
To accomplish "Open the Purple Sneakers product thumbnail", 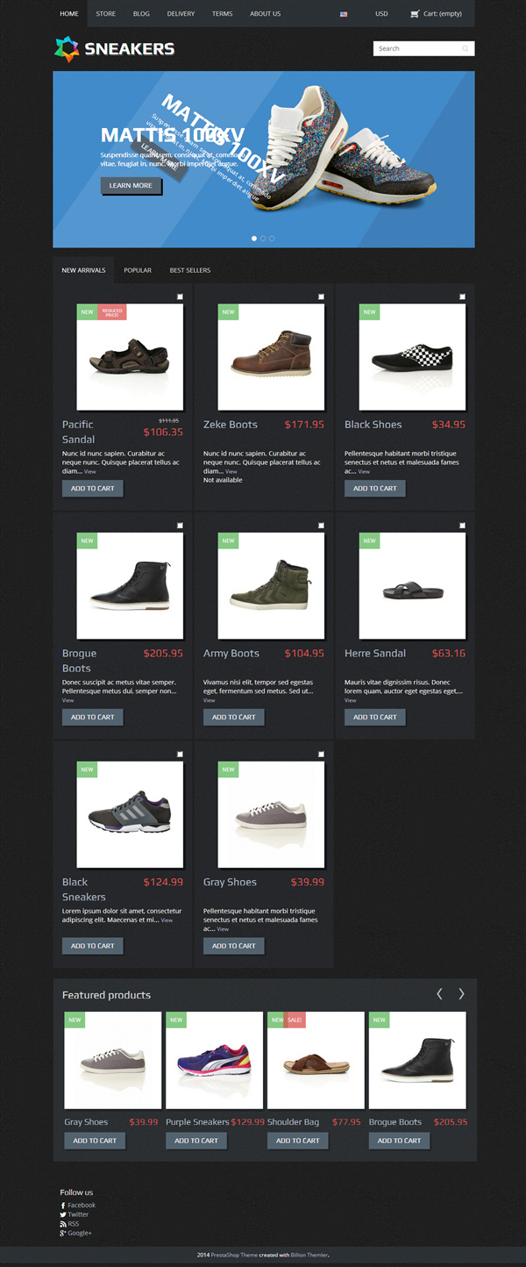I will click(x=214, y=1060).
